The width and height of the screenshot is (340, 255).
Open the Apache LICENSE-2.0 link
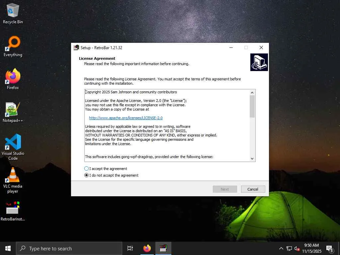[x=126, y=118]
